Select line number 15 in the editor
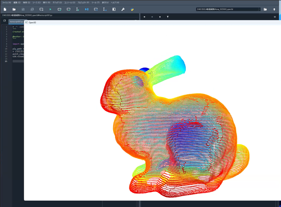This screenshot has height=207, width=281. click(6, 61)
